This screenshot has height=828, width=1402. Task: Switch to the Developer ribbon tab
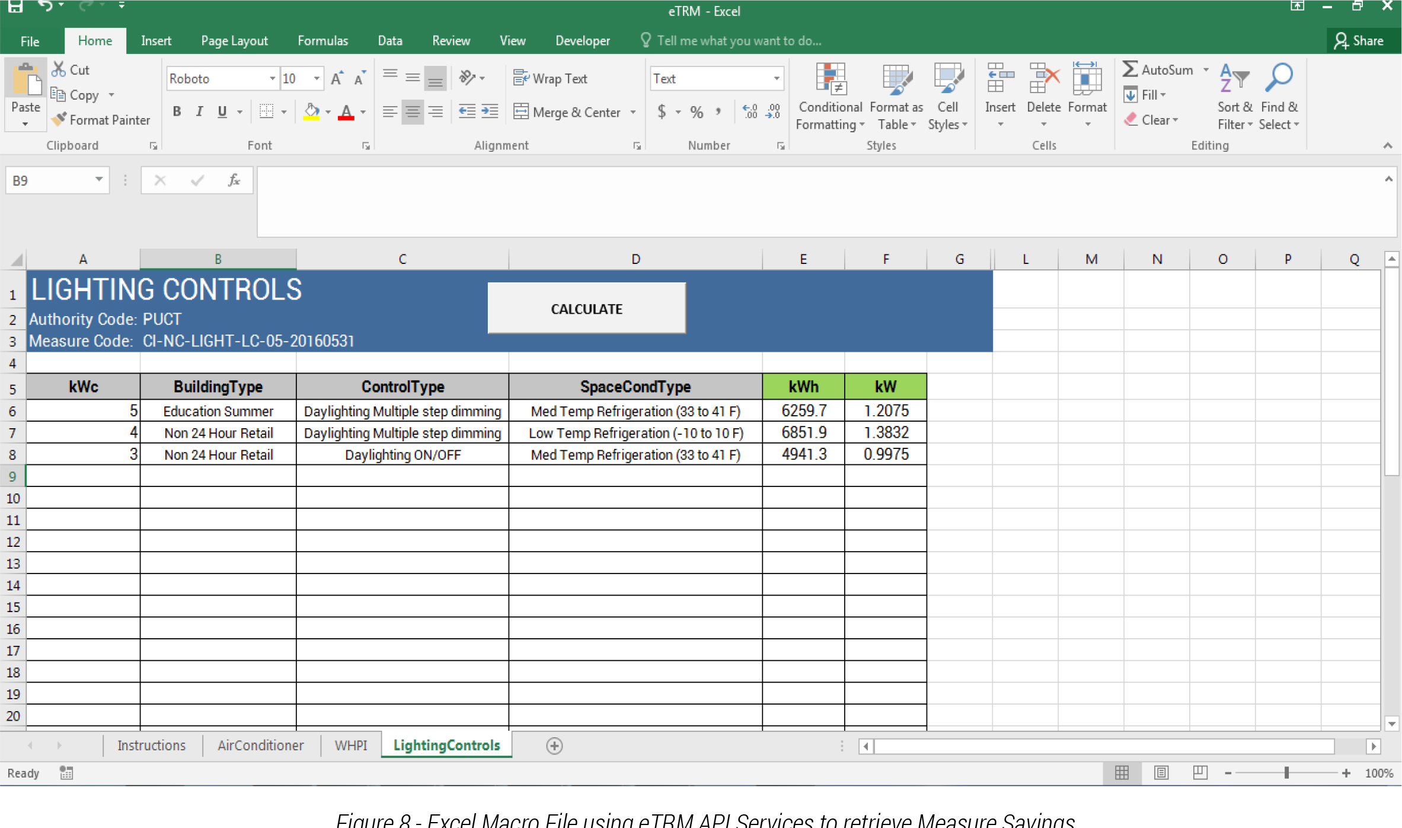[582, 41]
